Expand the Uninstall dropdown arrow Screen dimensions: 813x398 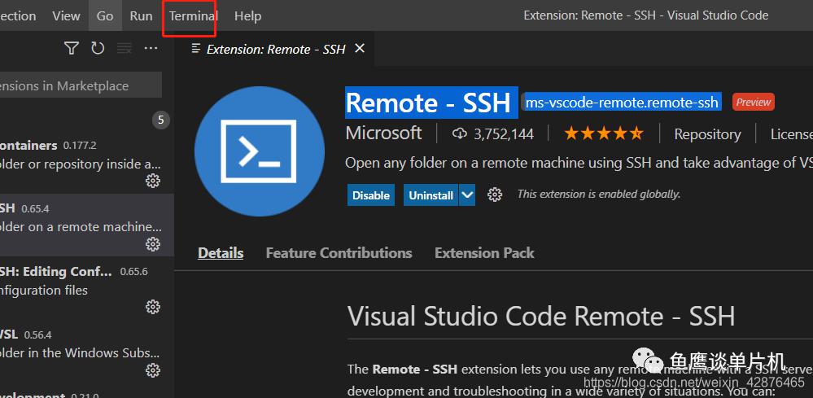pos(467,195)
